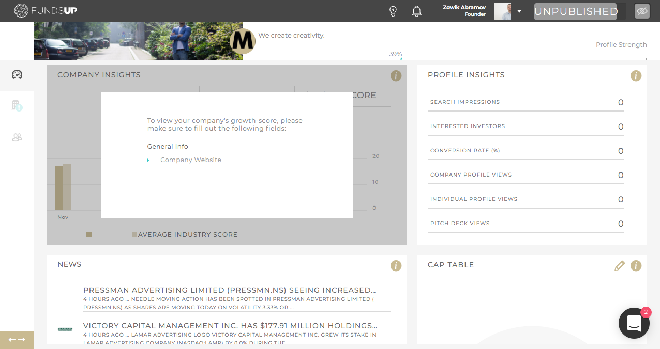Click the UNPUBLISHED status button

pyautogui.click(x=576, y=11)
